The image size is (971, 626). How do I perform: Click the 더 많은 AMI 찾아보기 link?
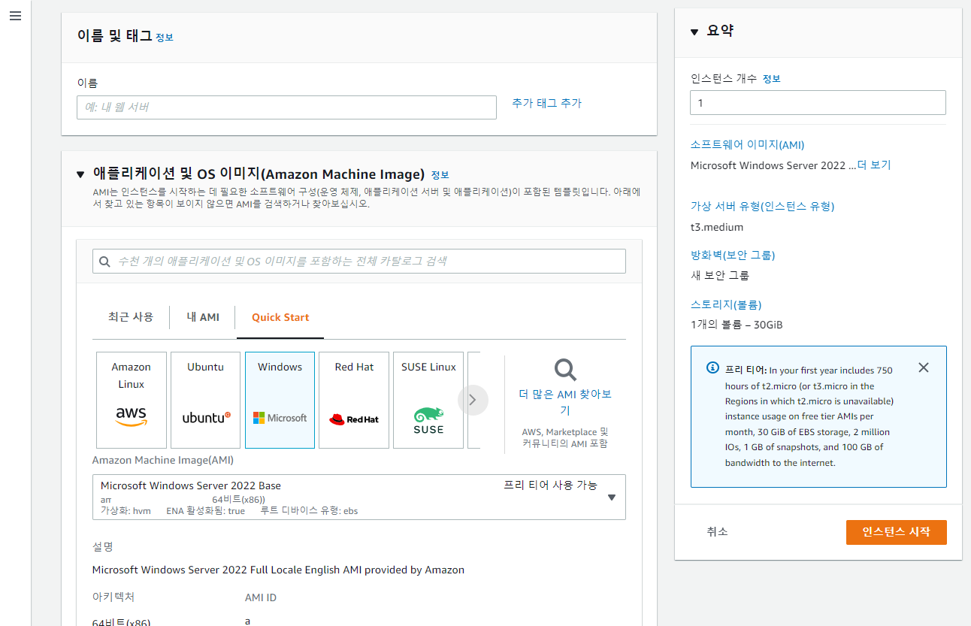pos(565,402)
